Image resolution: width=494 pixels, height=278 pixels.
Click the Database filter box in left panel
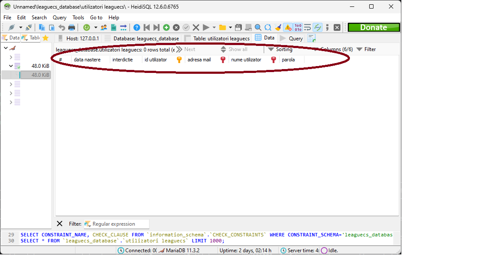tap(11, 38)
